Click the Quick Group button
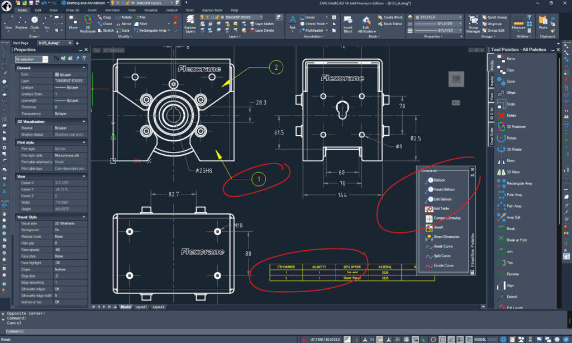This screenshot has height=343, width=572. (x=494, y=17)
